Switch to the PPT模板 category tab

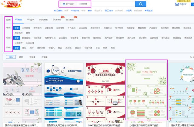pos(18,20)
